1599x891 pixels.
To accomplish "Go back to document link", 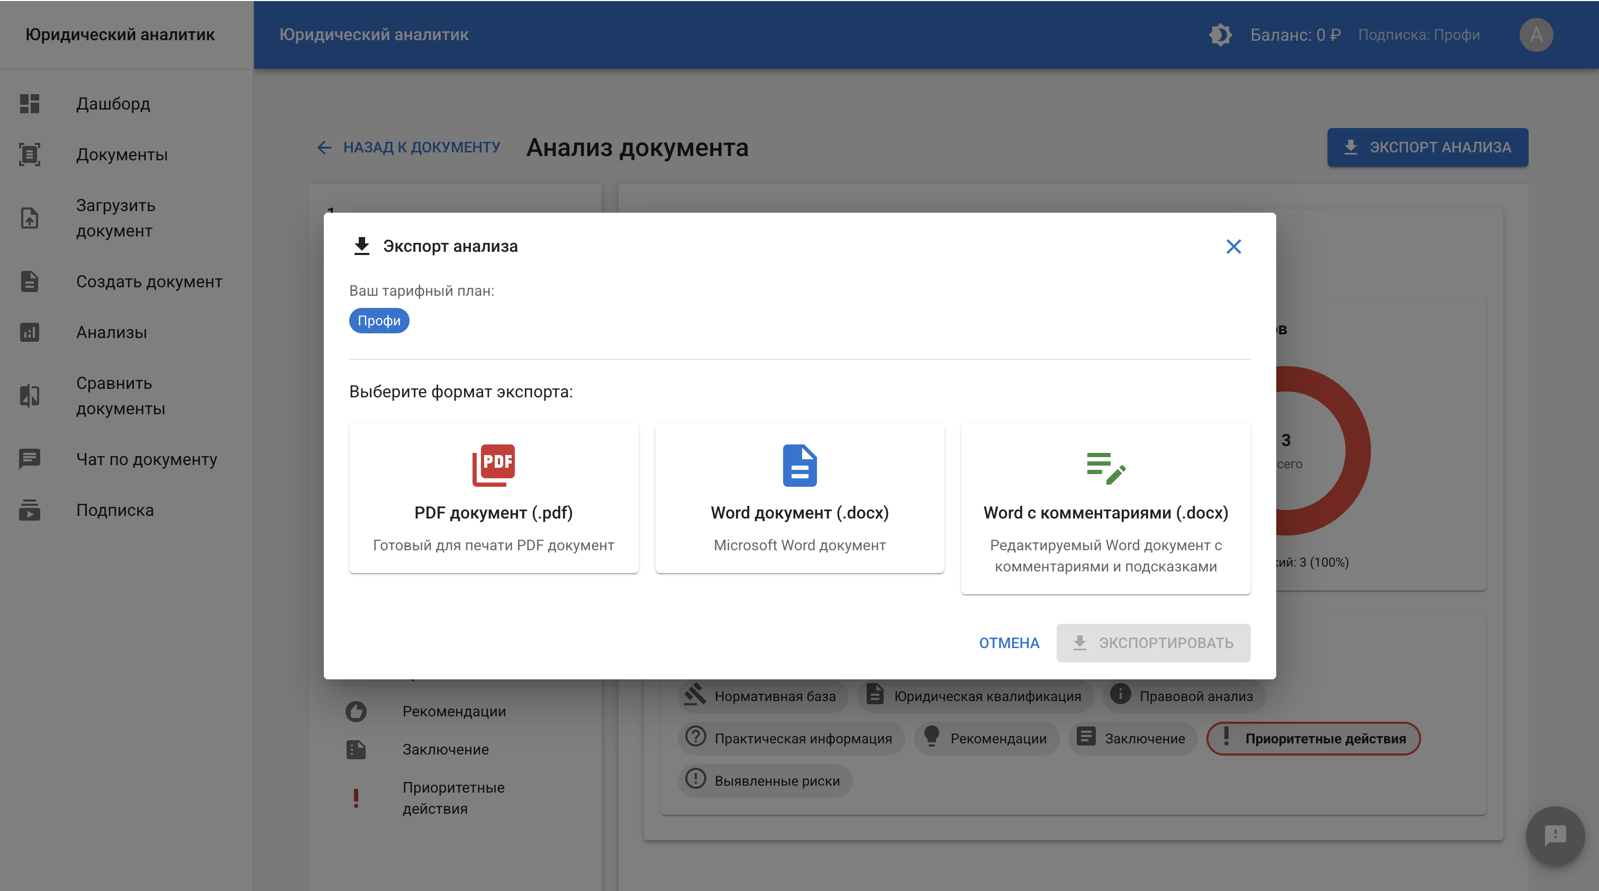I will [409, 147].
